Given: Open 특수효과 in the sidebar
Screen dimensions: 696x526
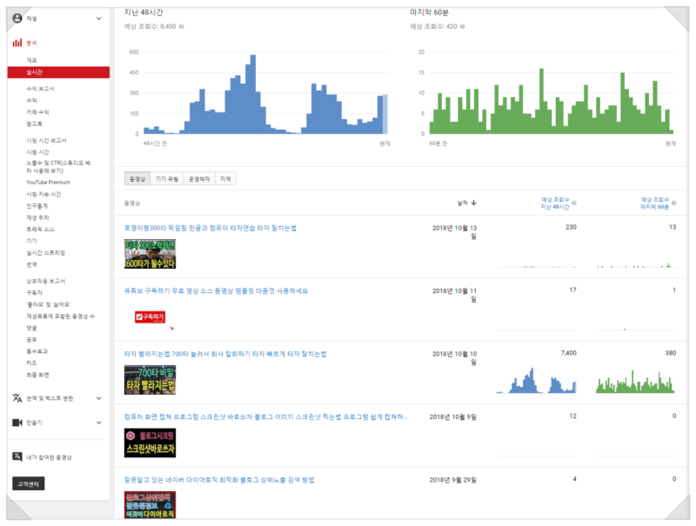Looking at the screenshot, I should [37, 351].
